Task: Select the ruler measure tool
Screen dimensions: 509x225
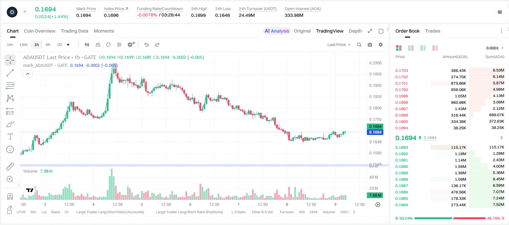Action: coord(10,167)
